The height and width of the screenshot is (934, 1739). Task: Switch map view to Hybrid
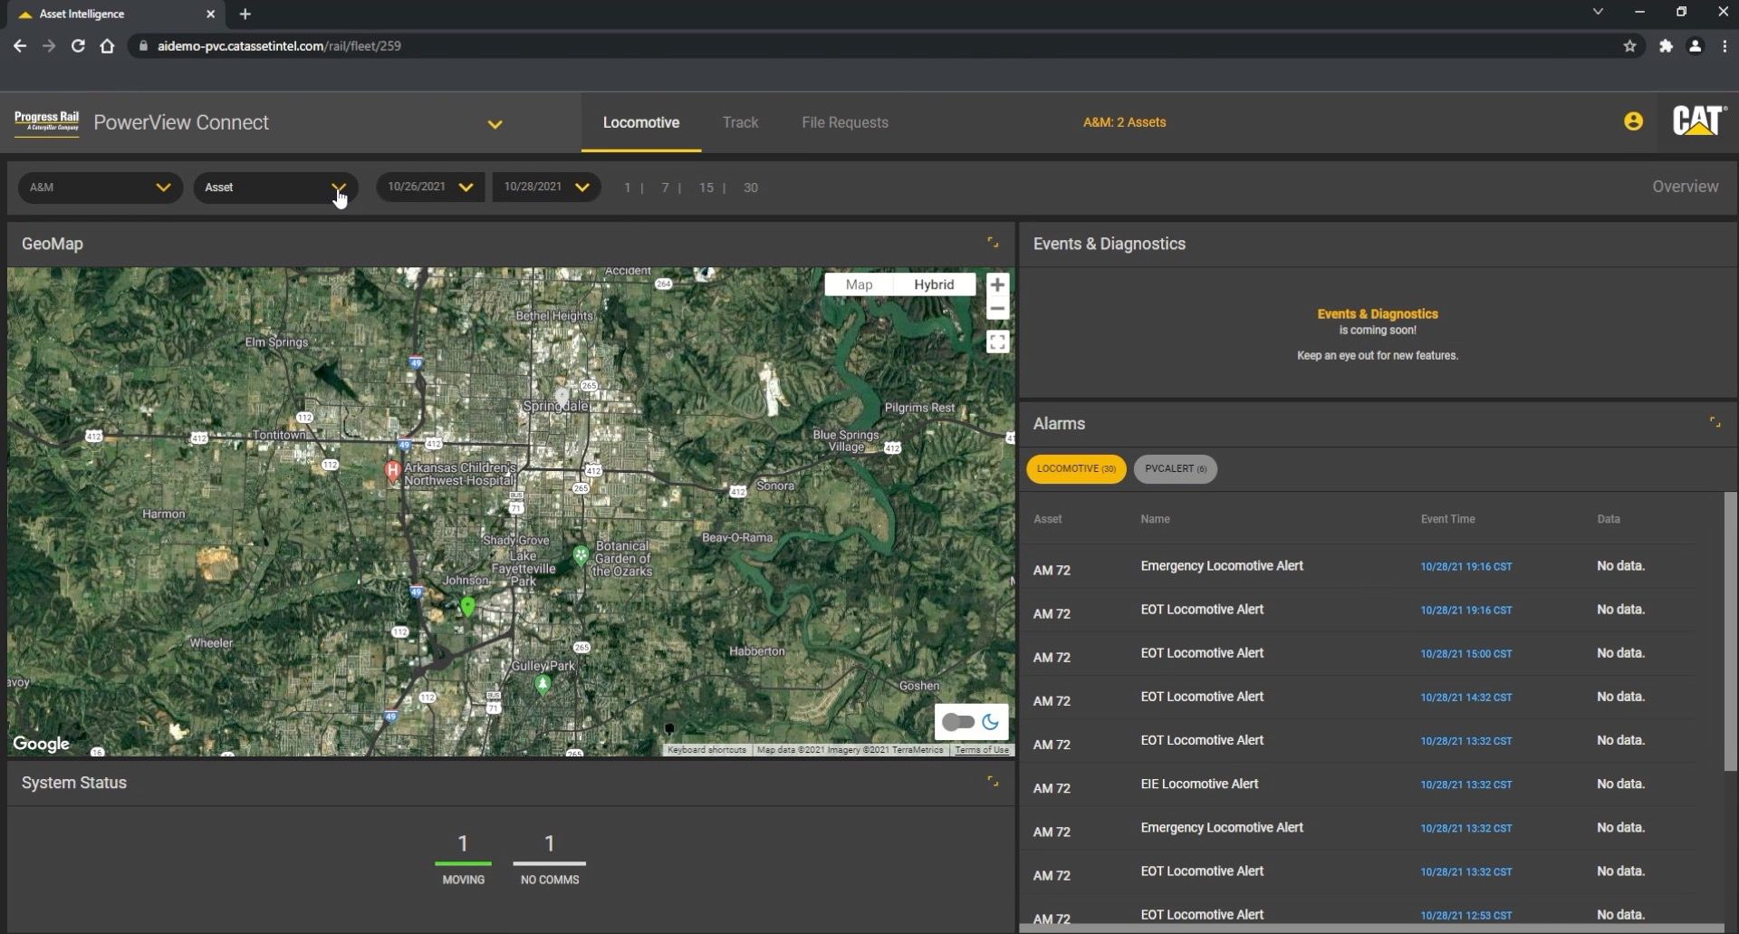[x=934, y=284]
